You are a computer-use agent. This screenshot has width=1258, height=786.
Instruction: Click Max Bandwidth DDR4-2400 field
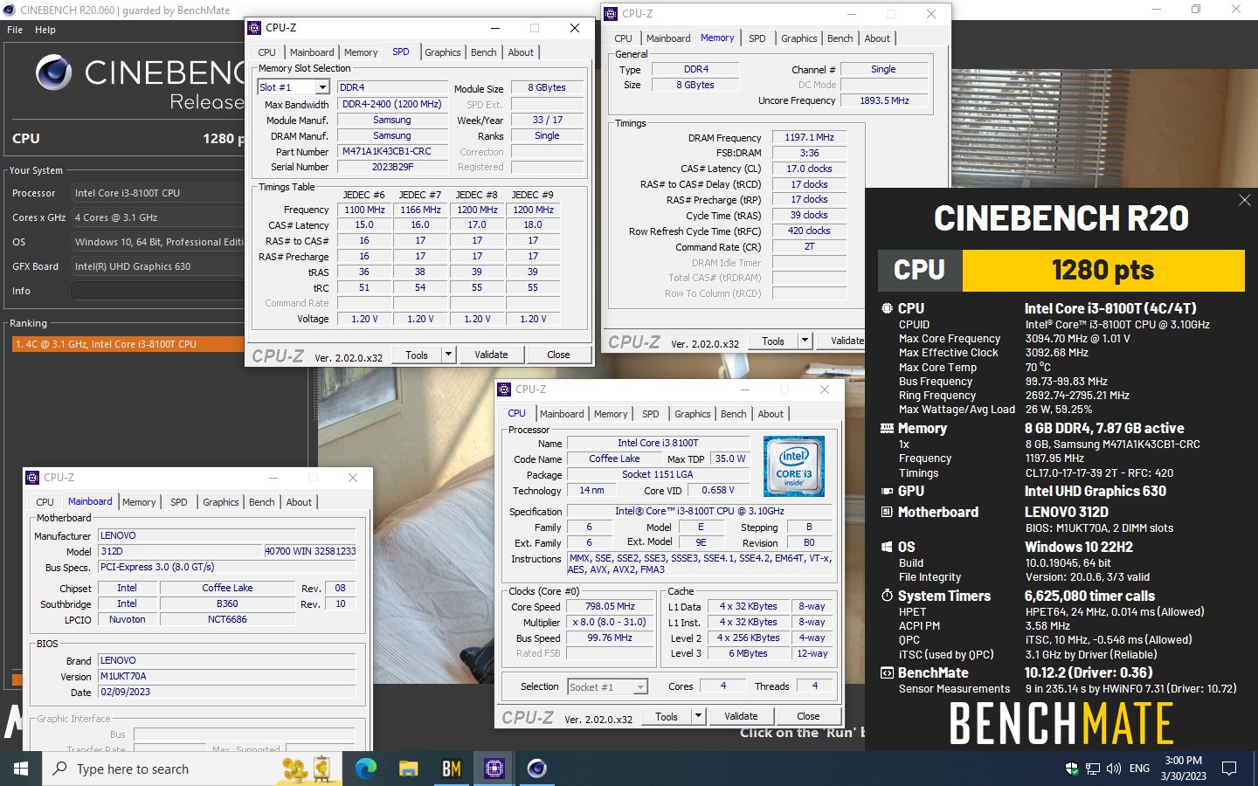click(392, 104)
